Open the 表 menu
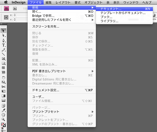The height and width of the screenshot is (132, 157). pos(108,3)
